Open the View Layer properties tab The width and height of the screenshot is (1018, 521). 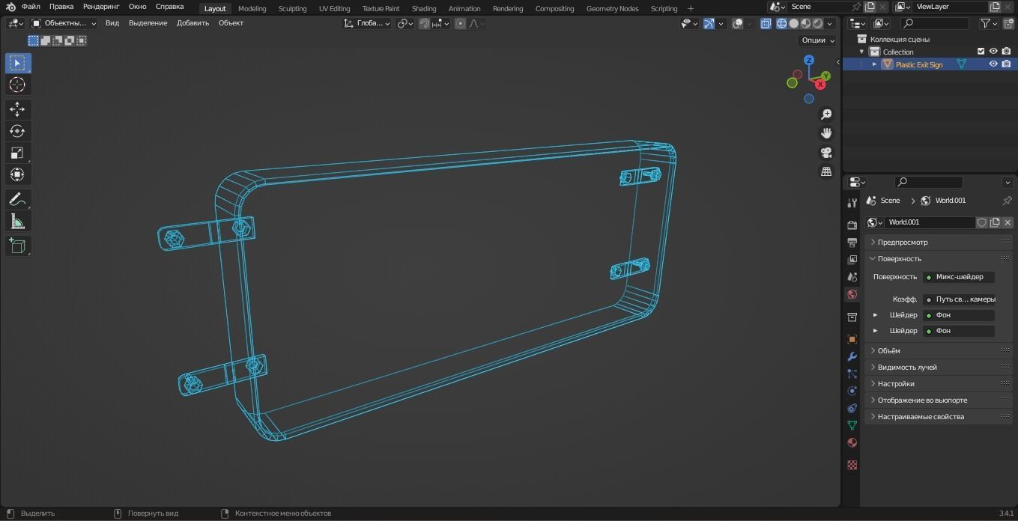[x=852, y=260]
